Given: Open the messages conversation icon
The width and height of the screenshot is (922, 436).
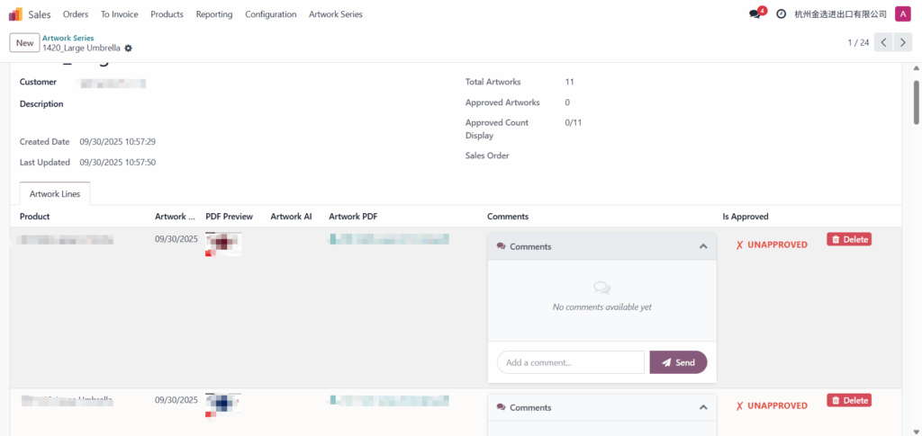Looking at the screenshot, I should 755,14.
